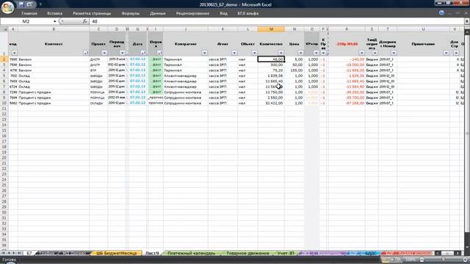The height and width of the screenshot is (264, 470).
Task: Open the filter dropdown for the Цена column
Action: coord(300,53)
